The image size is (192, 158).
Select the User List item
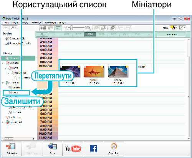click(12, 83)
